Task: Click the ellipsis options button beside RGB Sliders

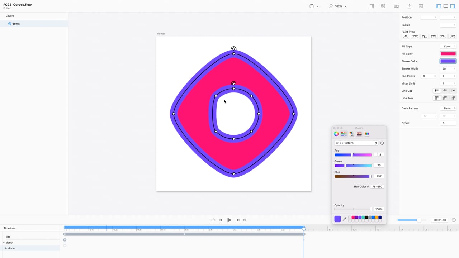Action: tap(382, 143)
